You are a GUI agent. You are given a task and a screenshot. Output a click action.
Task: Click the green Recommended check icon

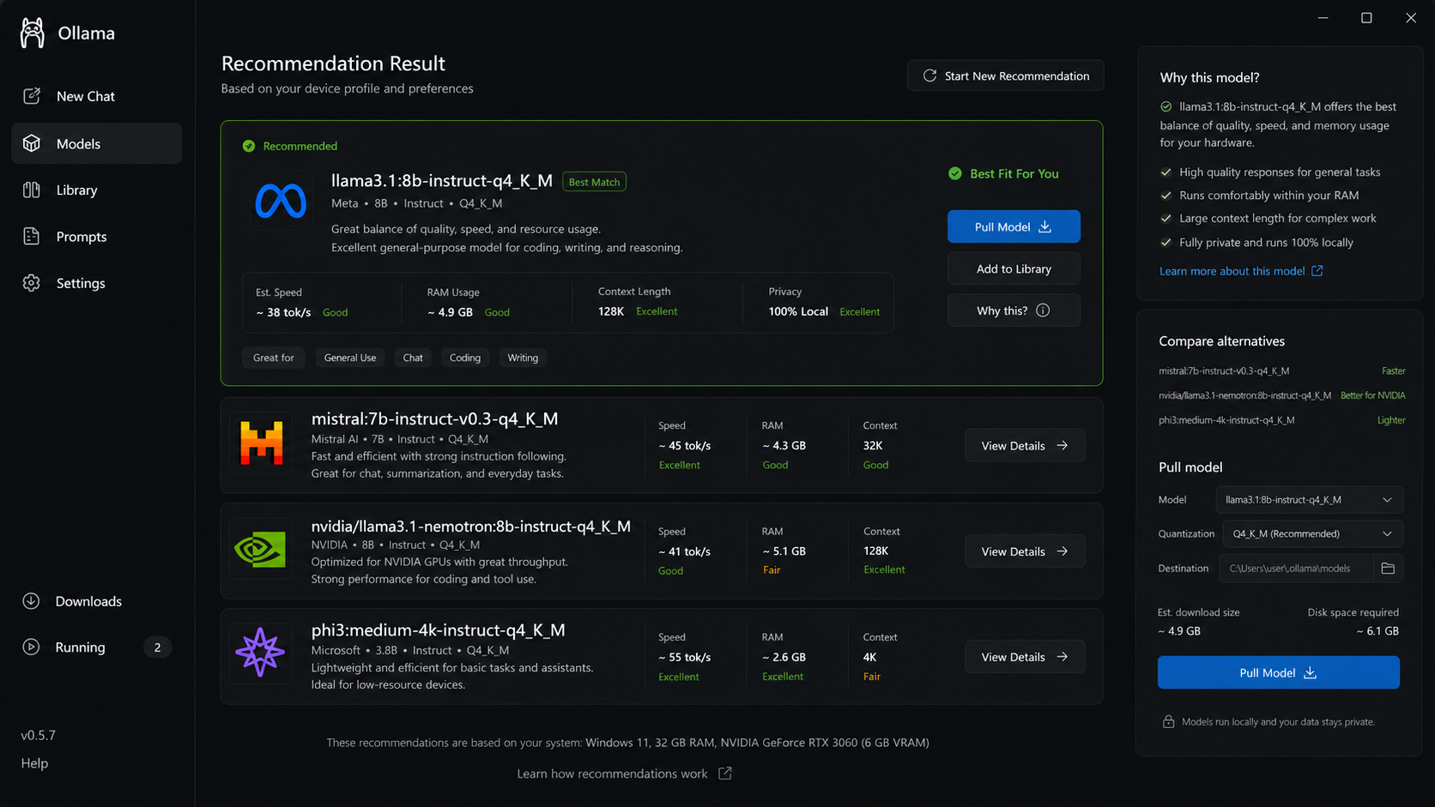coord(249,146)
